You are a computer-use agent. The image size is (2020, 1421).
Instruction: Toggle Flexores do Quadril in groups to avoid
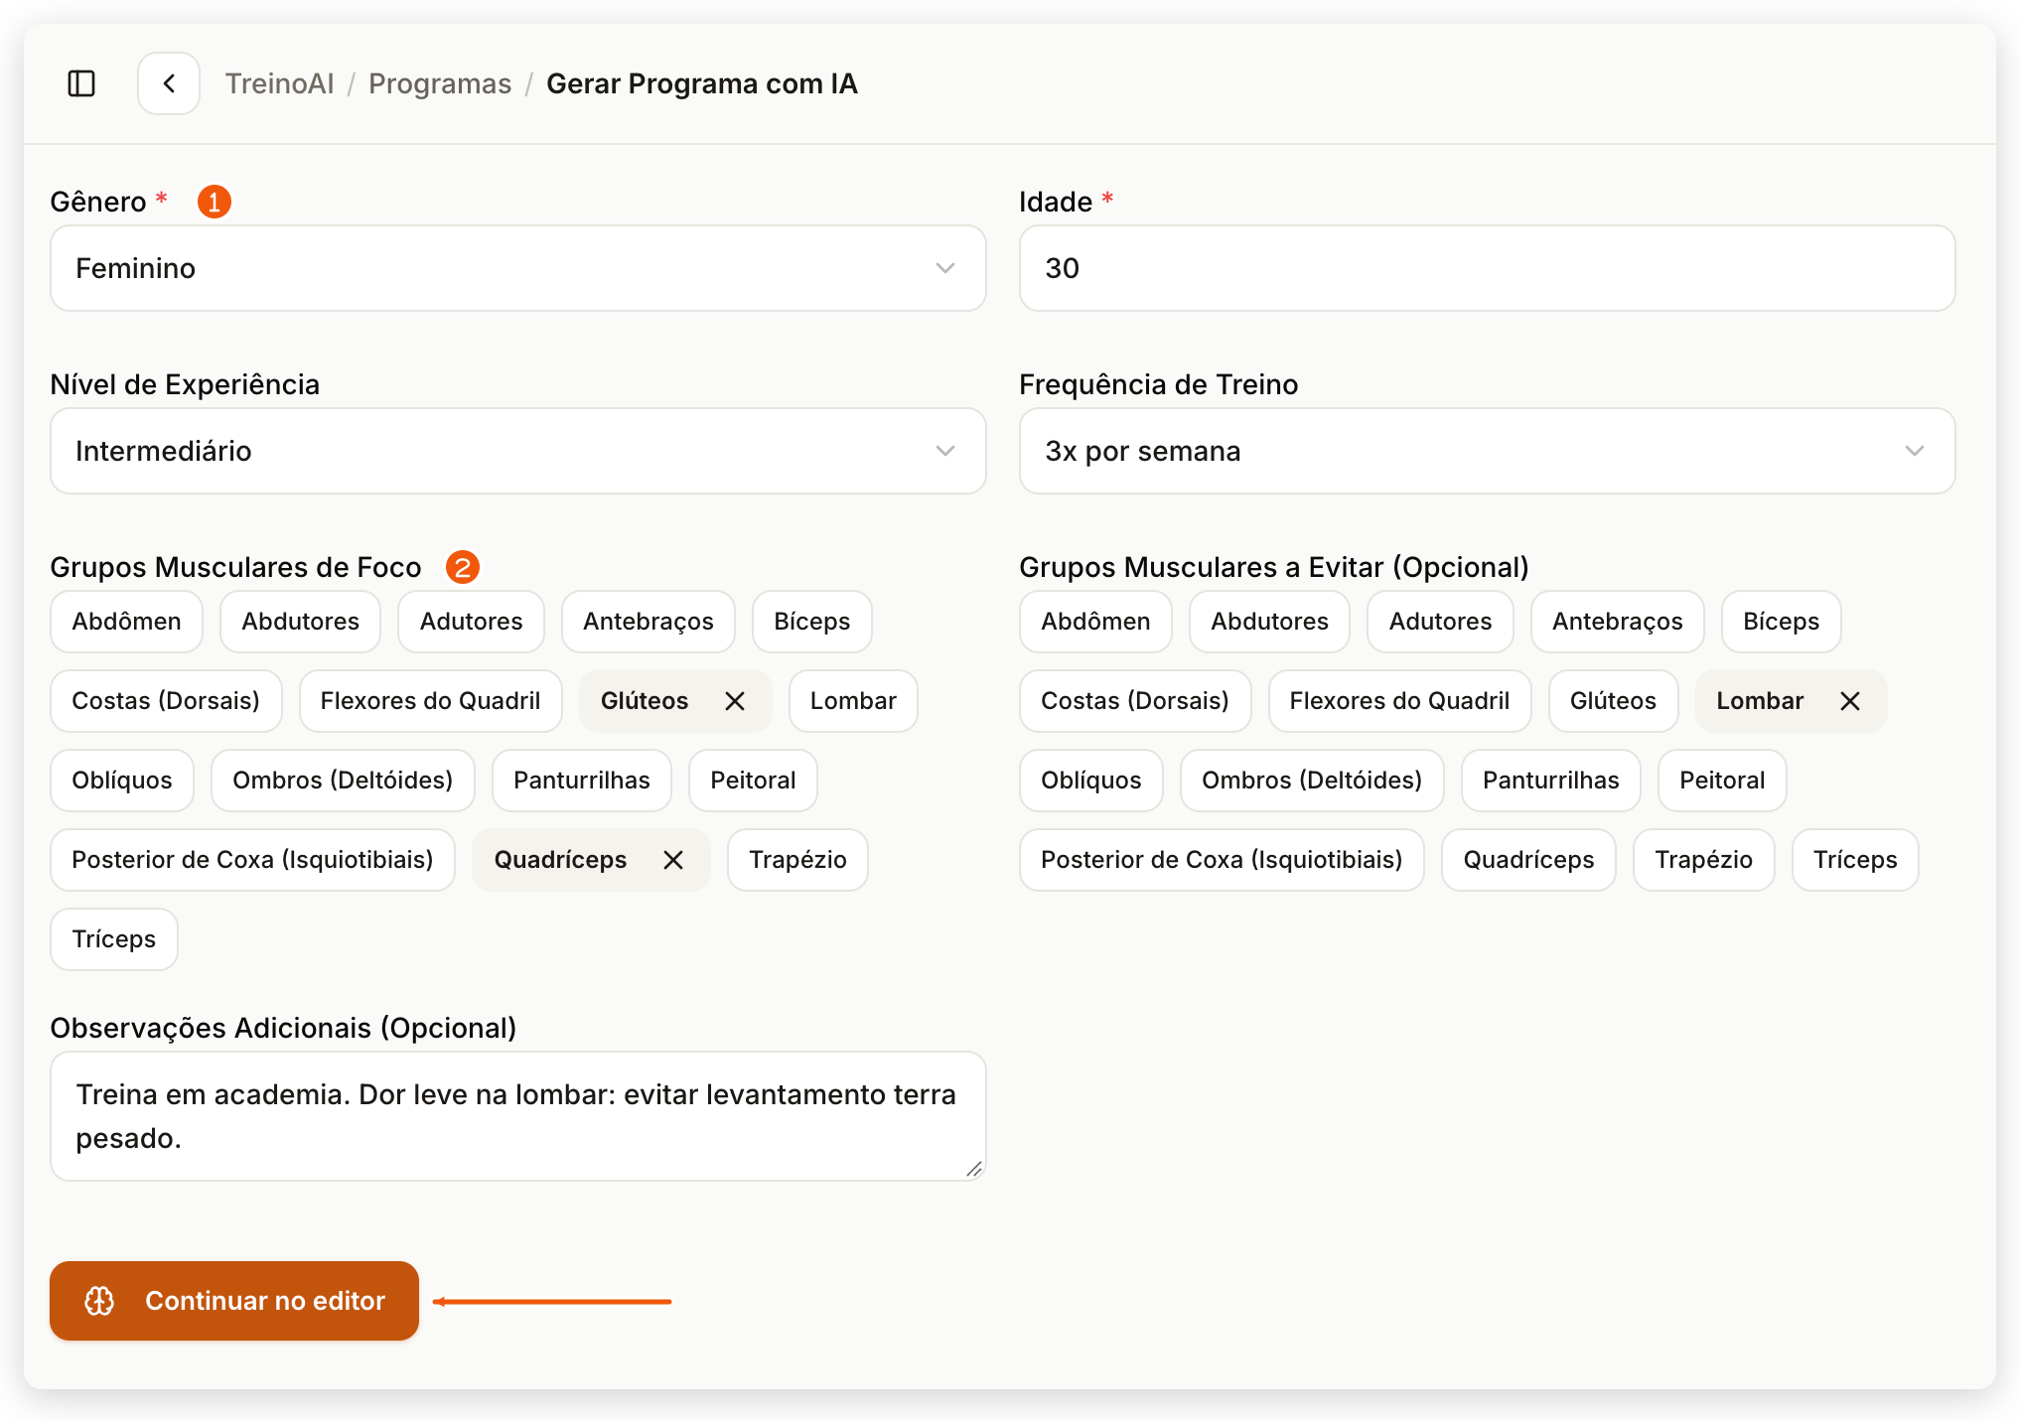pos(1399,701)
